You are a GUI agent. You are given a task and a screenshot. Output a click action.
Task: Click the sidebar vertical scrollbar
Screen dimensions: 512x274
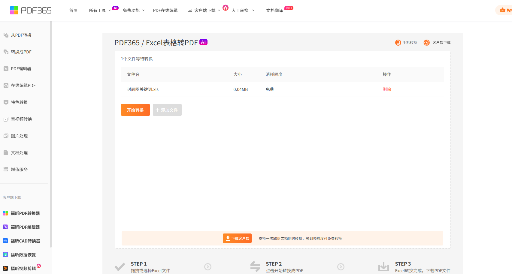pos(51,134)
